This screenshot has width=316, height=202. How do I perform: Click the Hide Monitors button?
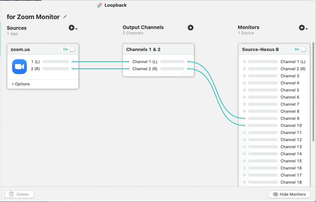(x=290, y=194)
